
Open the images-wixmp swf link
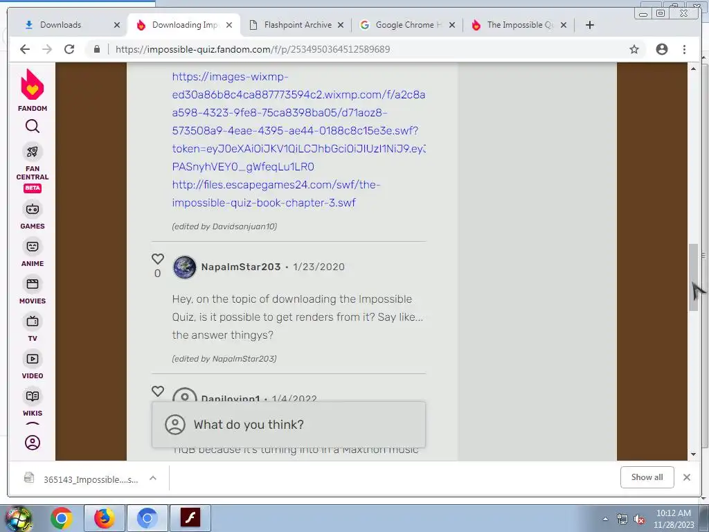coord(298,122)
